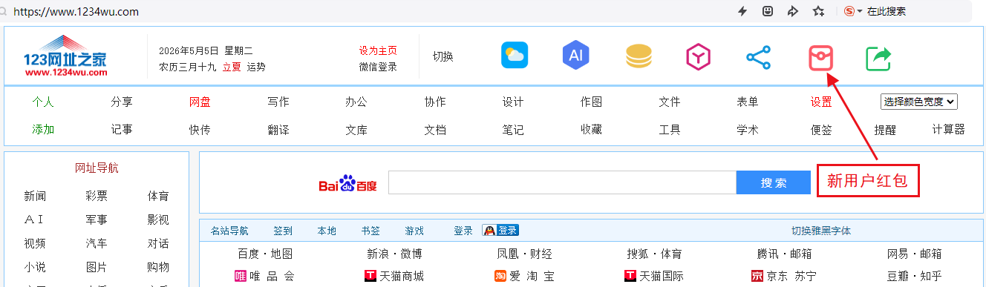Open the 豆瓣·知乎 link
The image size is (986, 287).
pyautogui.click(x=914, y=277)
